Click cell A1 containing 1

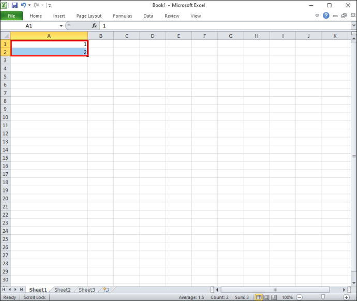pyautogui.click(x=49, y=44)
